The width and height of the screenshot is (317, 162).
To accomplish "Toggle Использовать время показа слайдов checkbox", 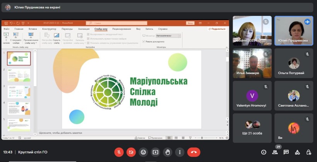I will click(88, 39).
